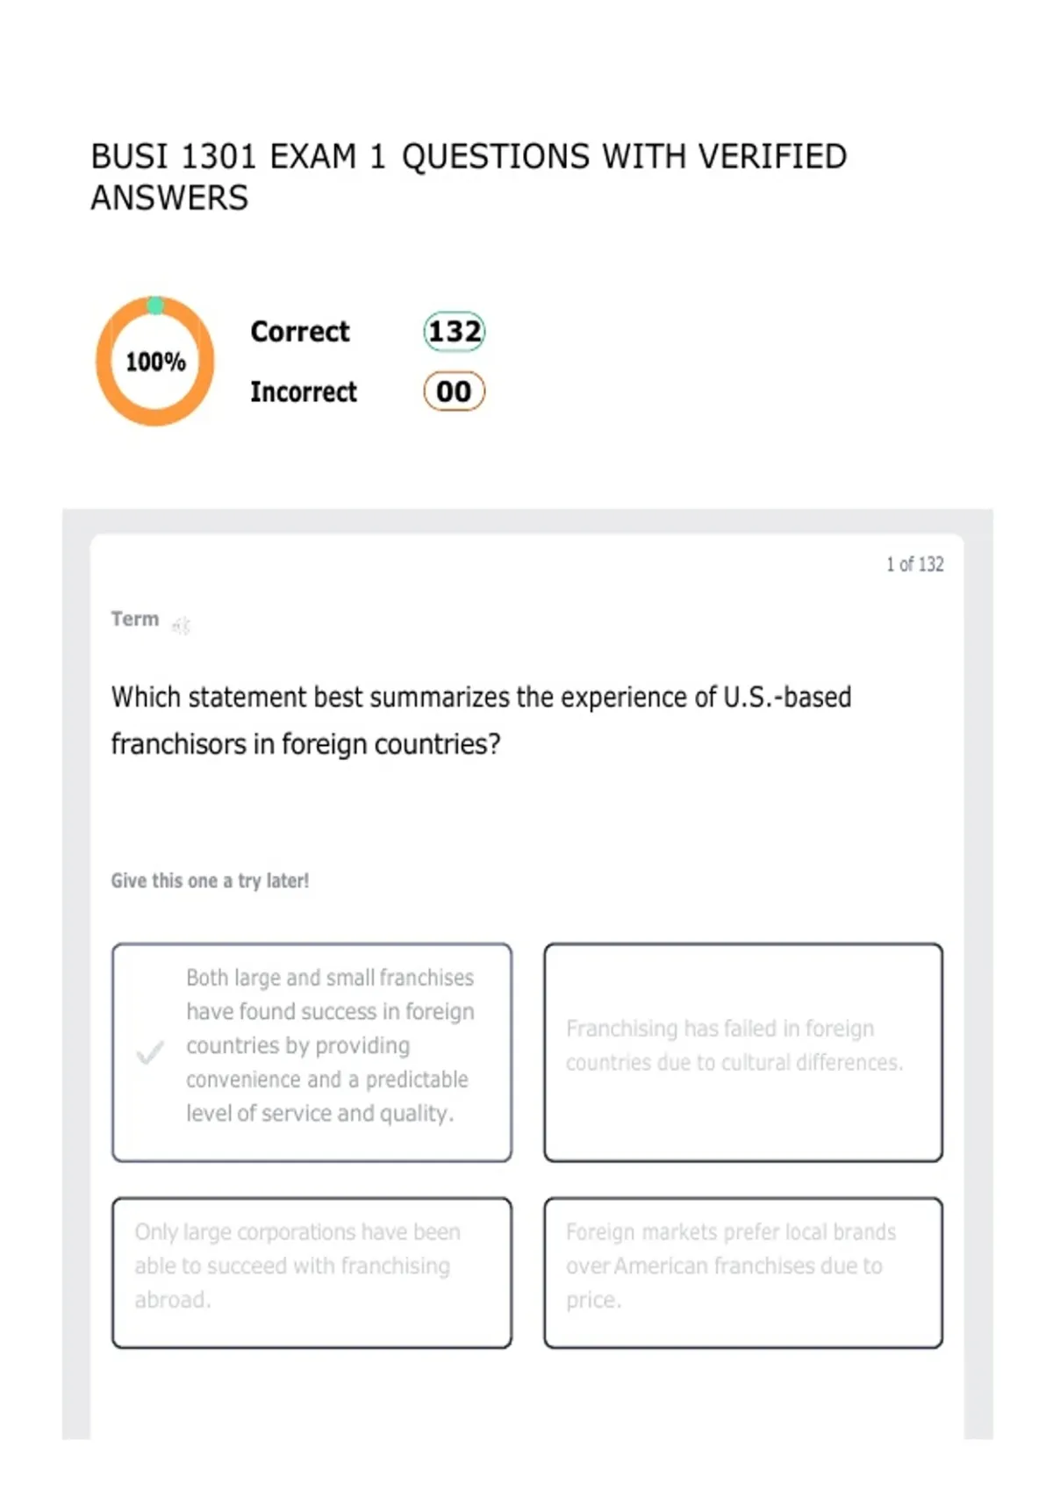1053x1492 pixels.
Task: Choose answer 'Only large corporations have been able'
Action: (x=312, y=1273)
